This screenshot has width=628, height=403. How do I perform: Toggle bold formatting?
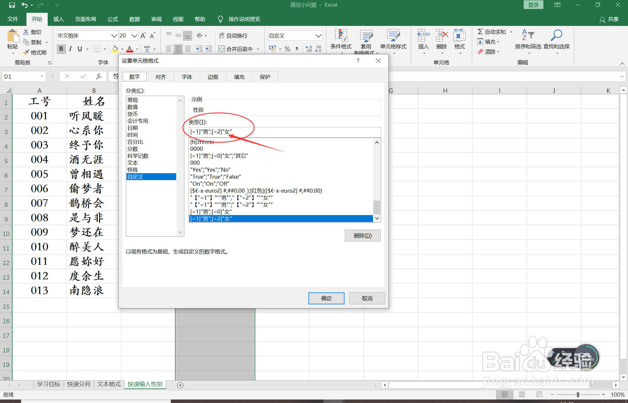[61, 49]
